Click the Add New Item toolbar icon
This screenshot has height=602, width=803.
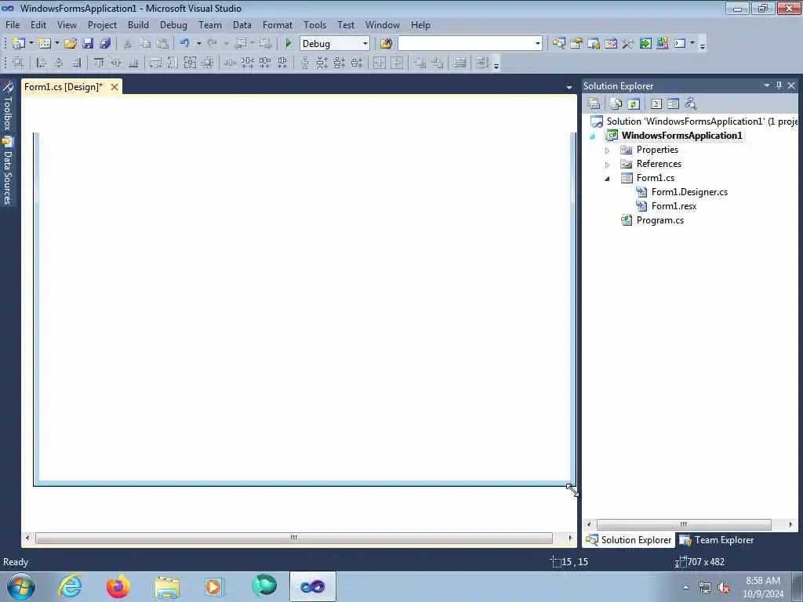[45, 44]
